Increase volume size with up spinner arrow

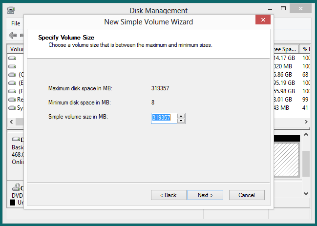click(x=181, y=116)
